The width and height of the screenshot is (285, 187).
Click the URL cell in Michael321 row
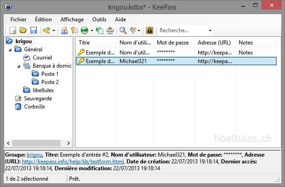(215, 61)
